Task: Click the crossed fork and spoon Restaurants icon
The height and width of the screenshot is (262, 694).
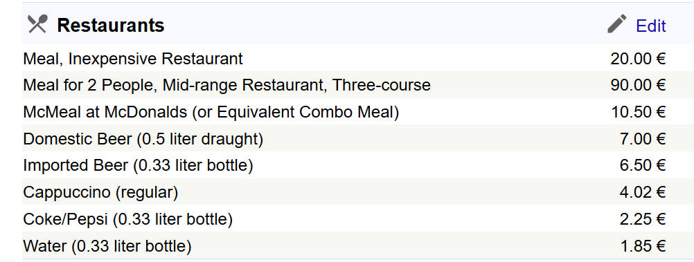Action: [37, 24]
